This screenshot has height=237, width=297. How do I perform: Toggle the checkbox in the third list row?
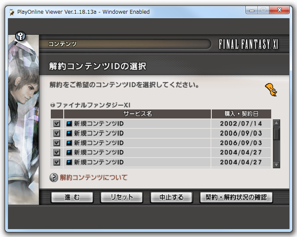tap(56, 143)
